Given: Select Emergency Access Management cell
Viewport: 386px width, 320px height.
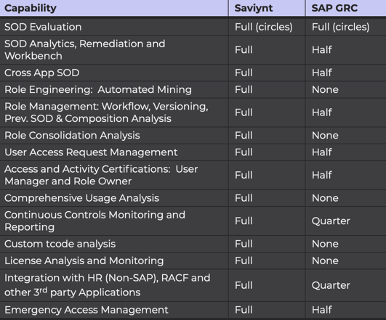Looking at the screenshot, I should 114,310.
